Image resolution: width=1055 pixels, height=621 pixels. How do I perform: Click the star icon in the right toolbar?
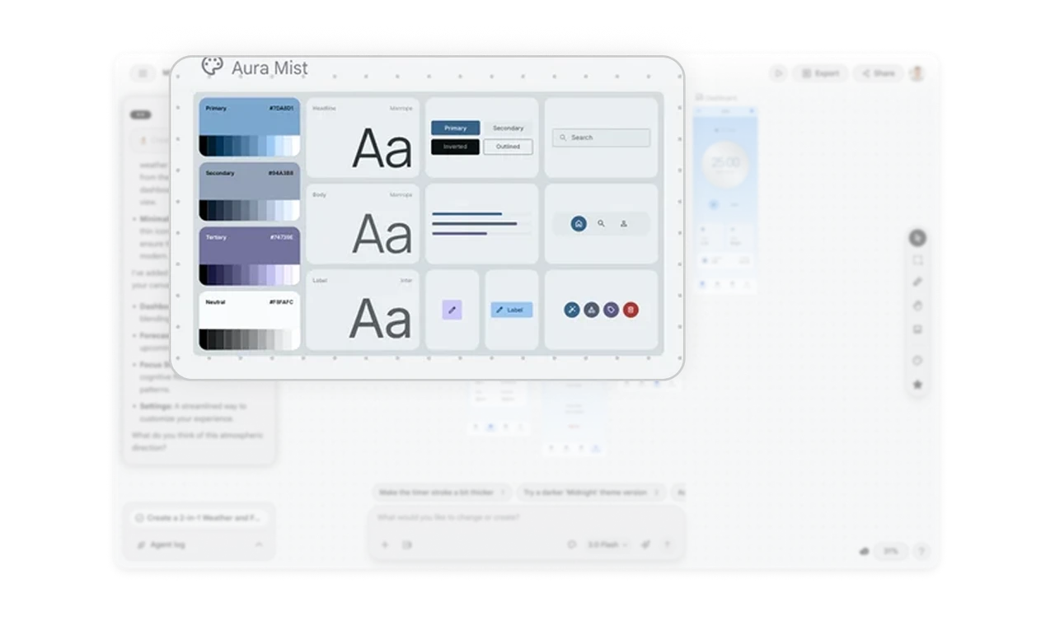(917, 385)
